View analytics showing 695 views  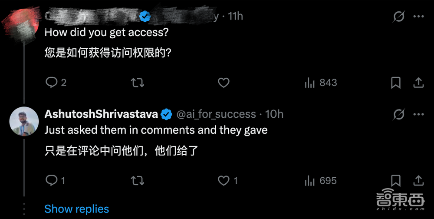(x=321, y=180)
